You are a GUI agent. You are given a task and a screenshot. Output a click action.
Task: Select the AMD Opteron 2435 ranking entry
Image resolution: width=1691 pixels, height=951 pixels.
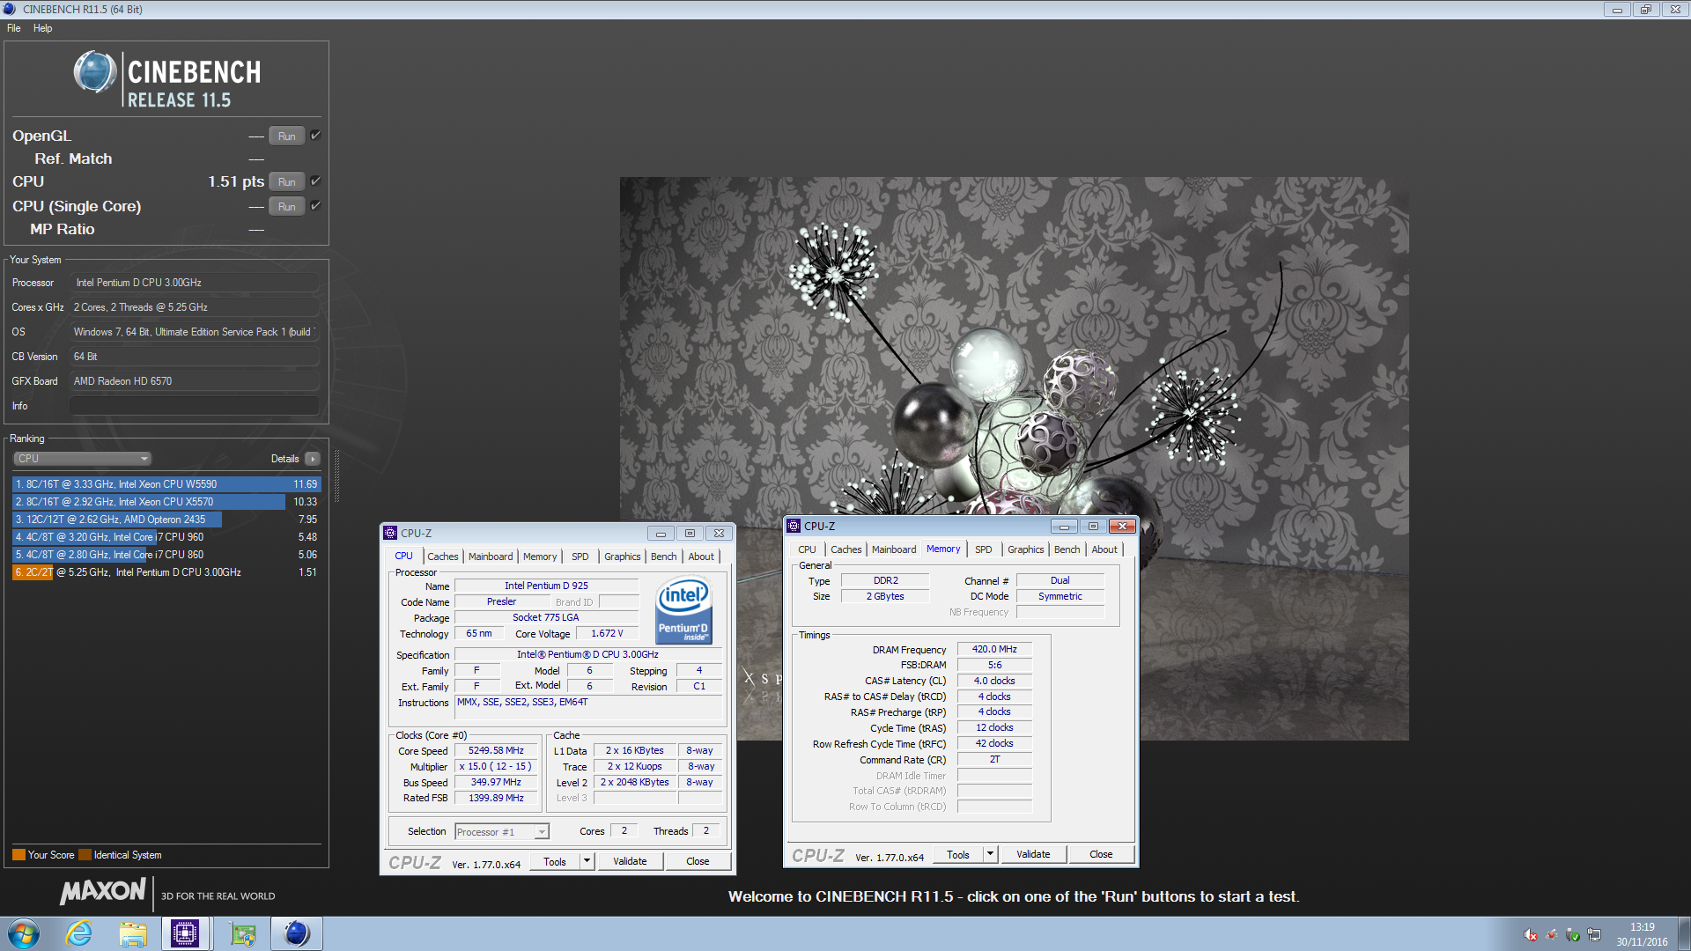click(166, 520)
